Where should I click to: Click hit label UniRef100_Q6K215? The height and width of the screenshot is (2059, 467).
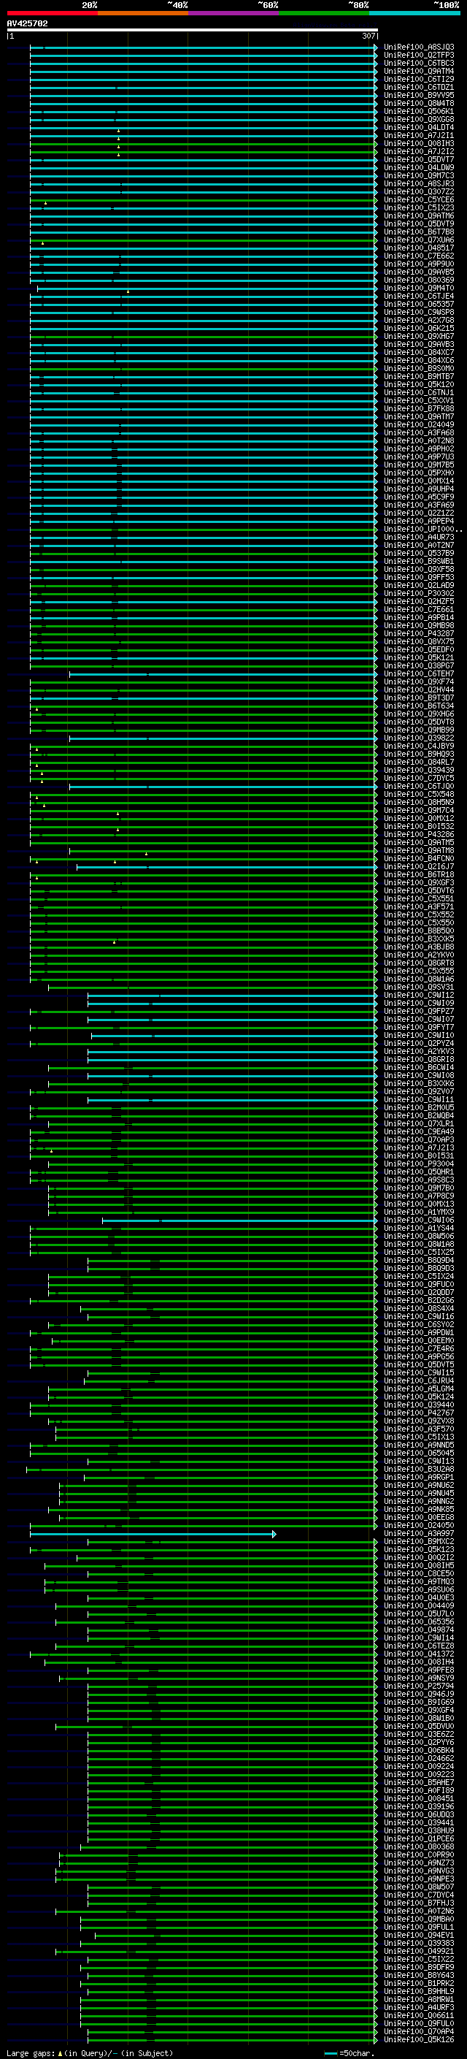419,328
